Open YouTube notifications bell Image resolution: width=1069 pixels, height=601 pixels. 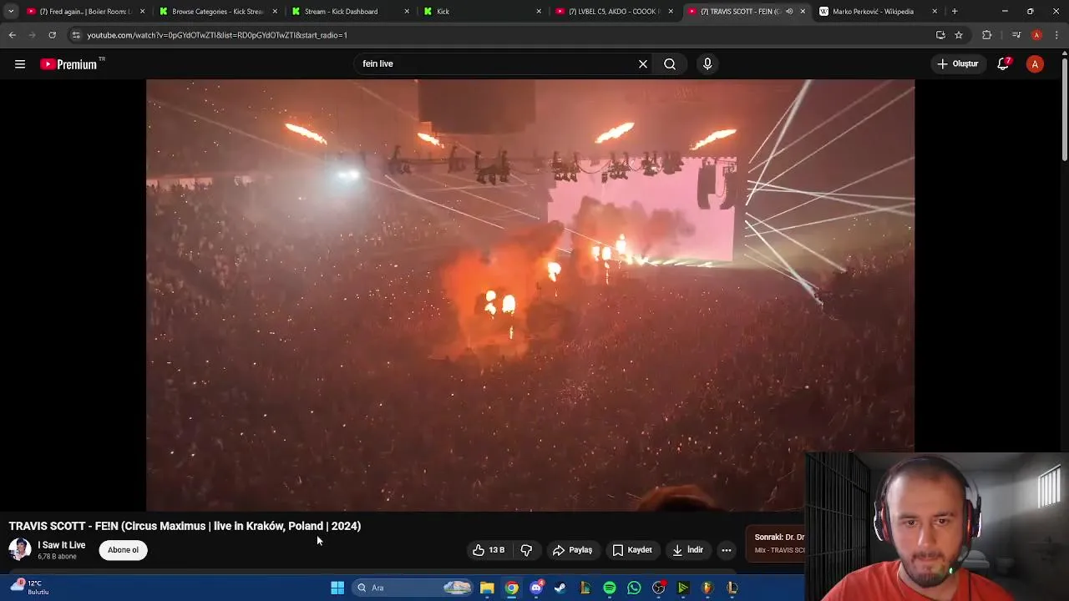(1004, 64)
